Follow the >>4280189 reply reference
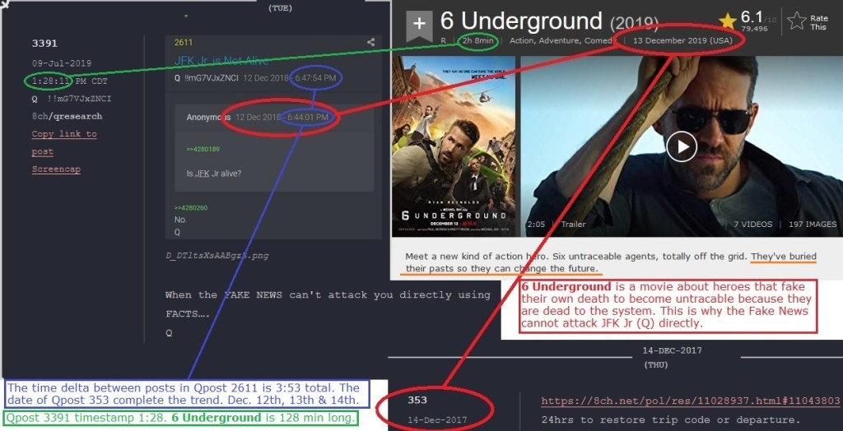This screenshot has height=431, width=843. coord(202,148)
